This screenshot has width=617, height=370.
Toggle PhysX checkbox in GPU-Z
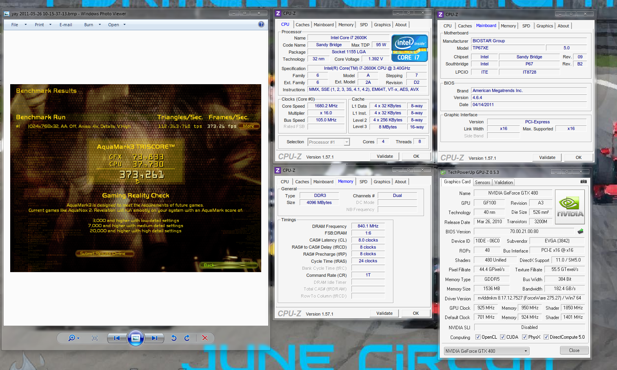524,337
